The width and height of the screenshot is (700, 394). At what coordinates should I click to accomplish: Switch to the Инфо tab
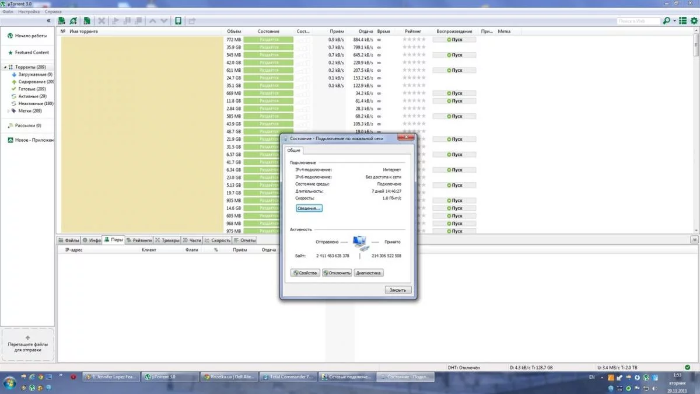(x=92, y=240)
